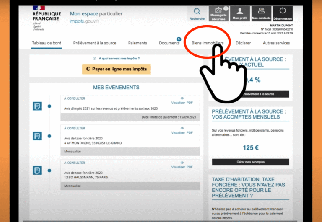Click Dernière connexion date text
The width and height of the screenshot is (322, 222).
coord(267,33)
